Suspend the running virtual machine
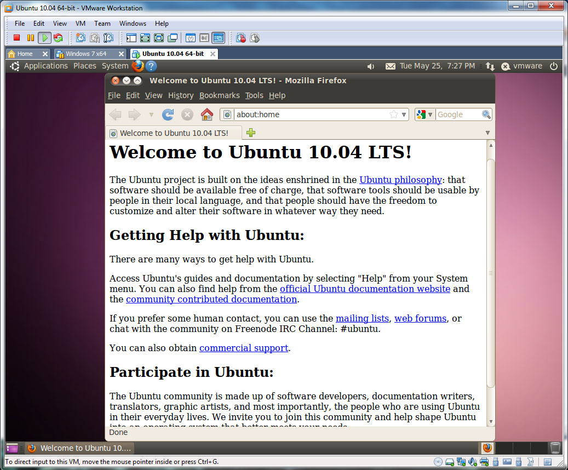Viewport: 568px width, 470px height. coord(30,38)
